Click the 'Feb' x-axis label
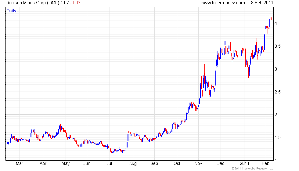299x171 pixels. click(265, 164)
